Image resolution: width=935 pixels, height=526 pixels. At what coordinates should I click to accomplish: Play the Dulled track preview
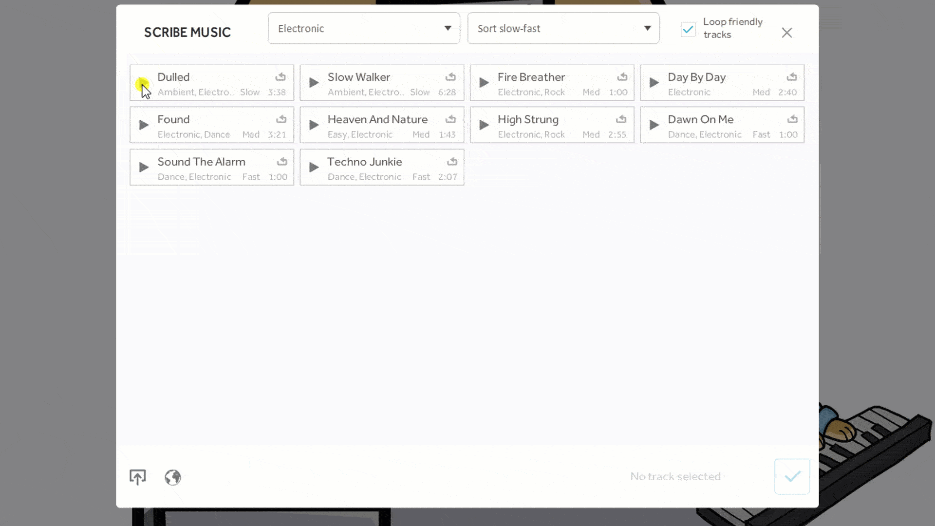(143, 83)
